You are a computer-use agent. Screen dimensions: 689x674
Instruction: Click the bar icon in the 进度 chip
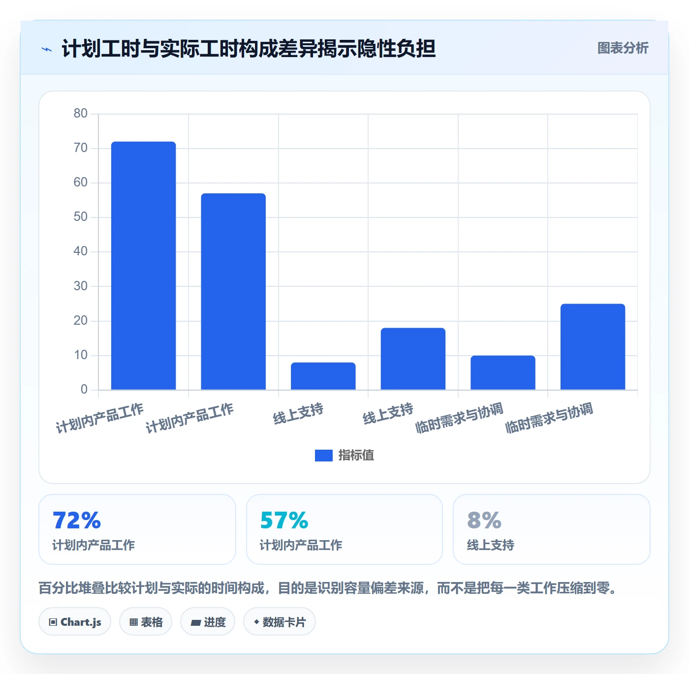point(195,623)
